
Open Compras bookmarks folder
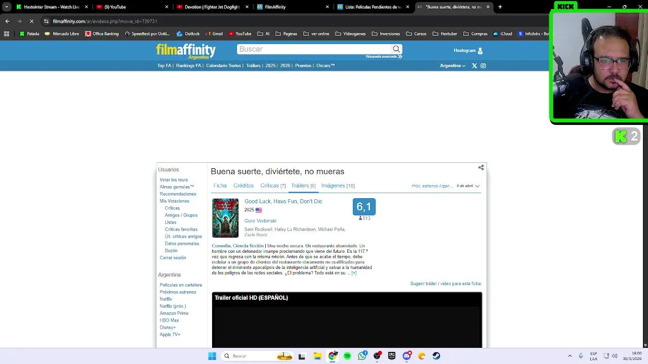475,34
